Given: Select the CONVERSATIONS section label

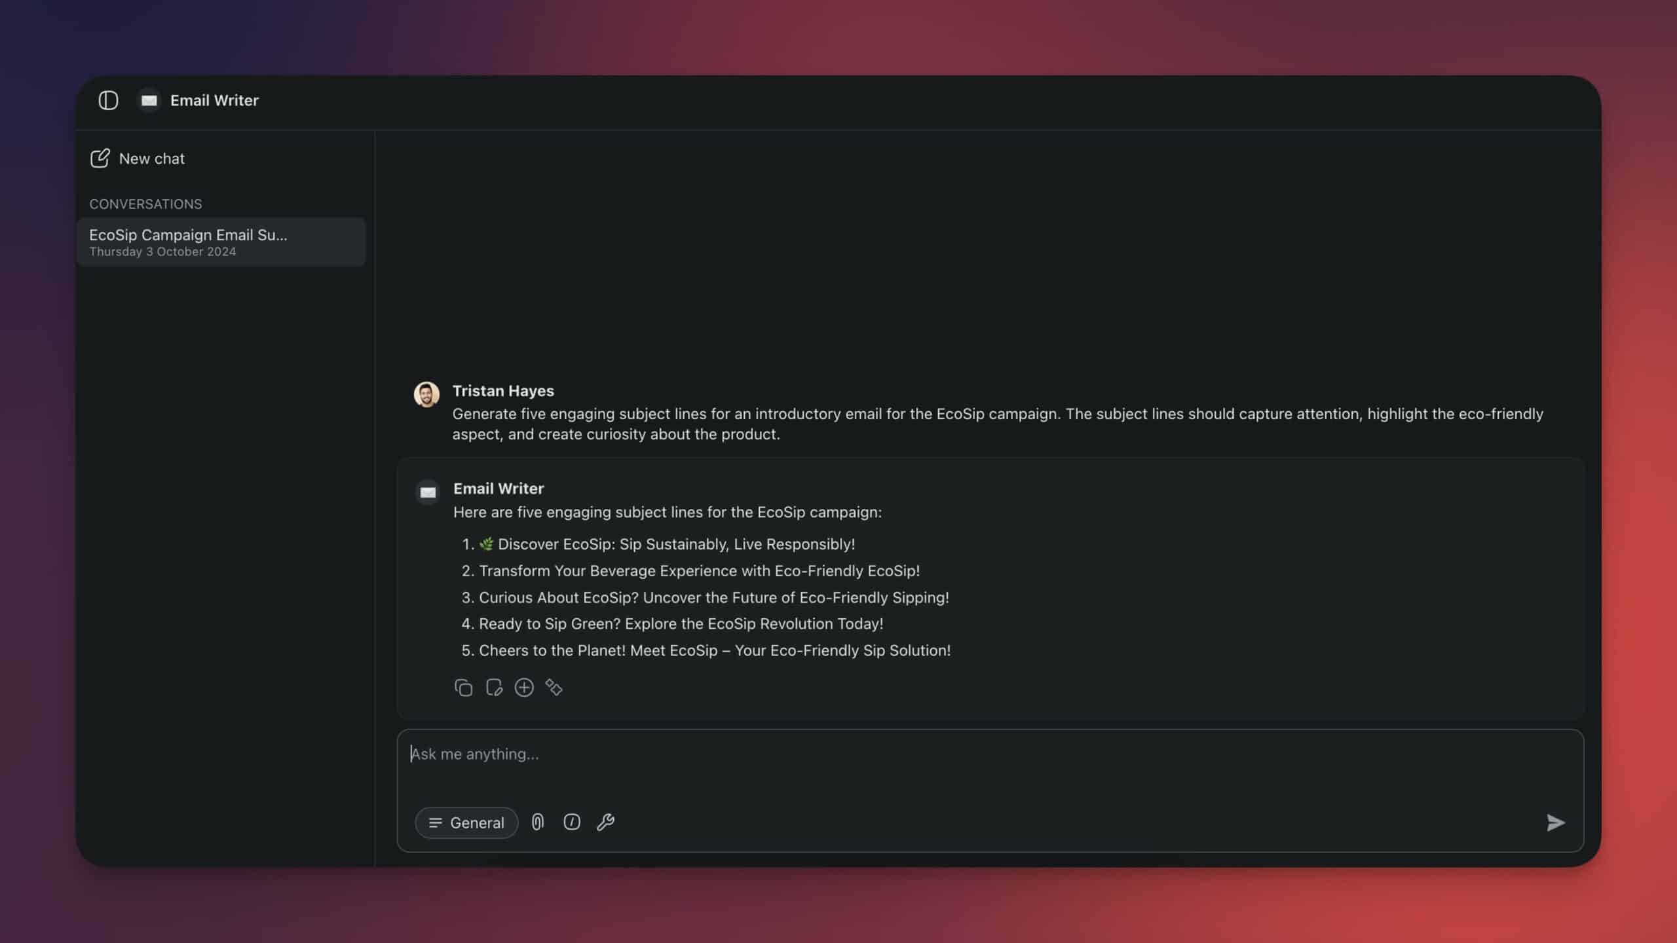Looking at the screenshot, I should click(x=145, y=205).
